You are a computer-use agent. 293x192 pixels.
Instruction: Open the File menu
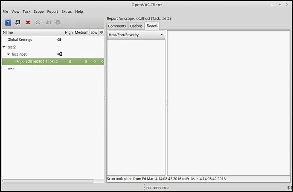(x=5, y=11)
